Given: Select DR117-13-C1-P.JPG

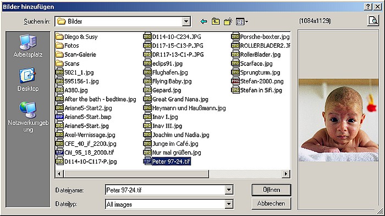Looking at the screenshot, I should coord(174,55).
